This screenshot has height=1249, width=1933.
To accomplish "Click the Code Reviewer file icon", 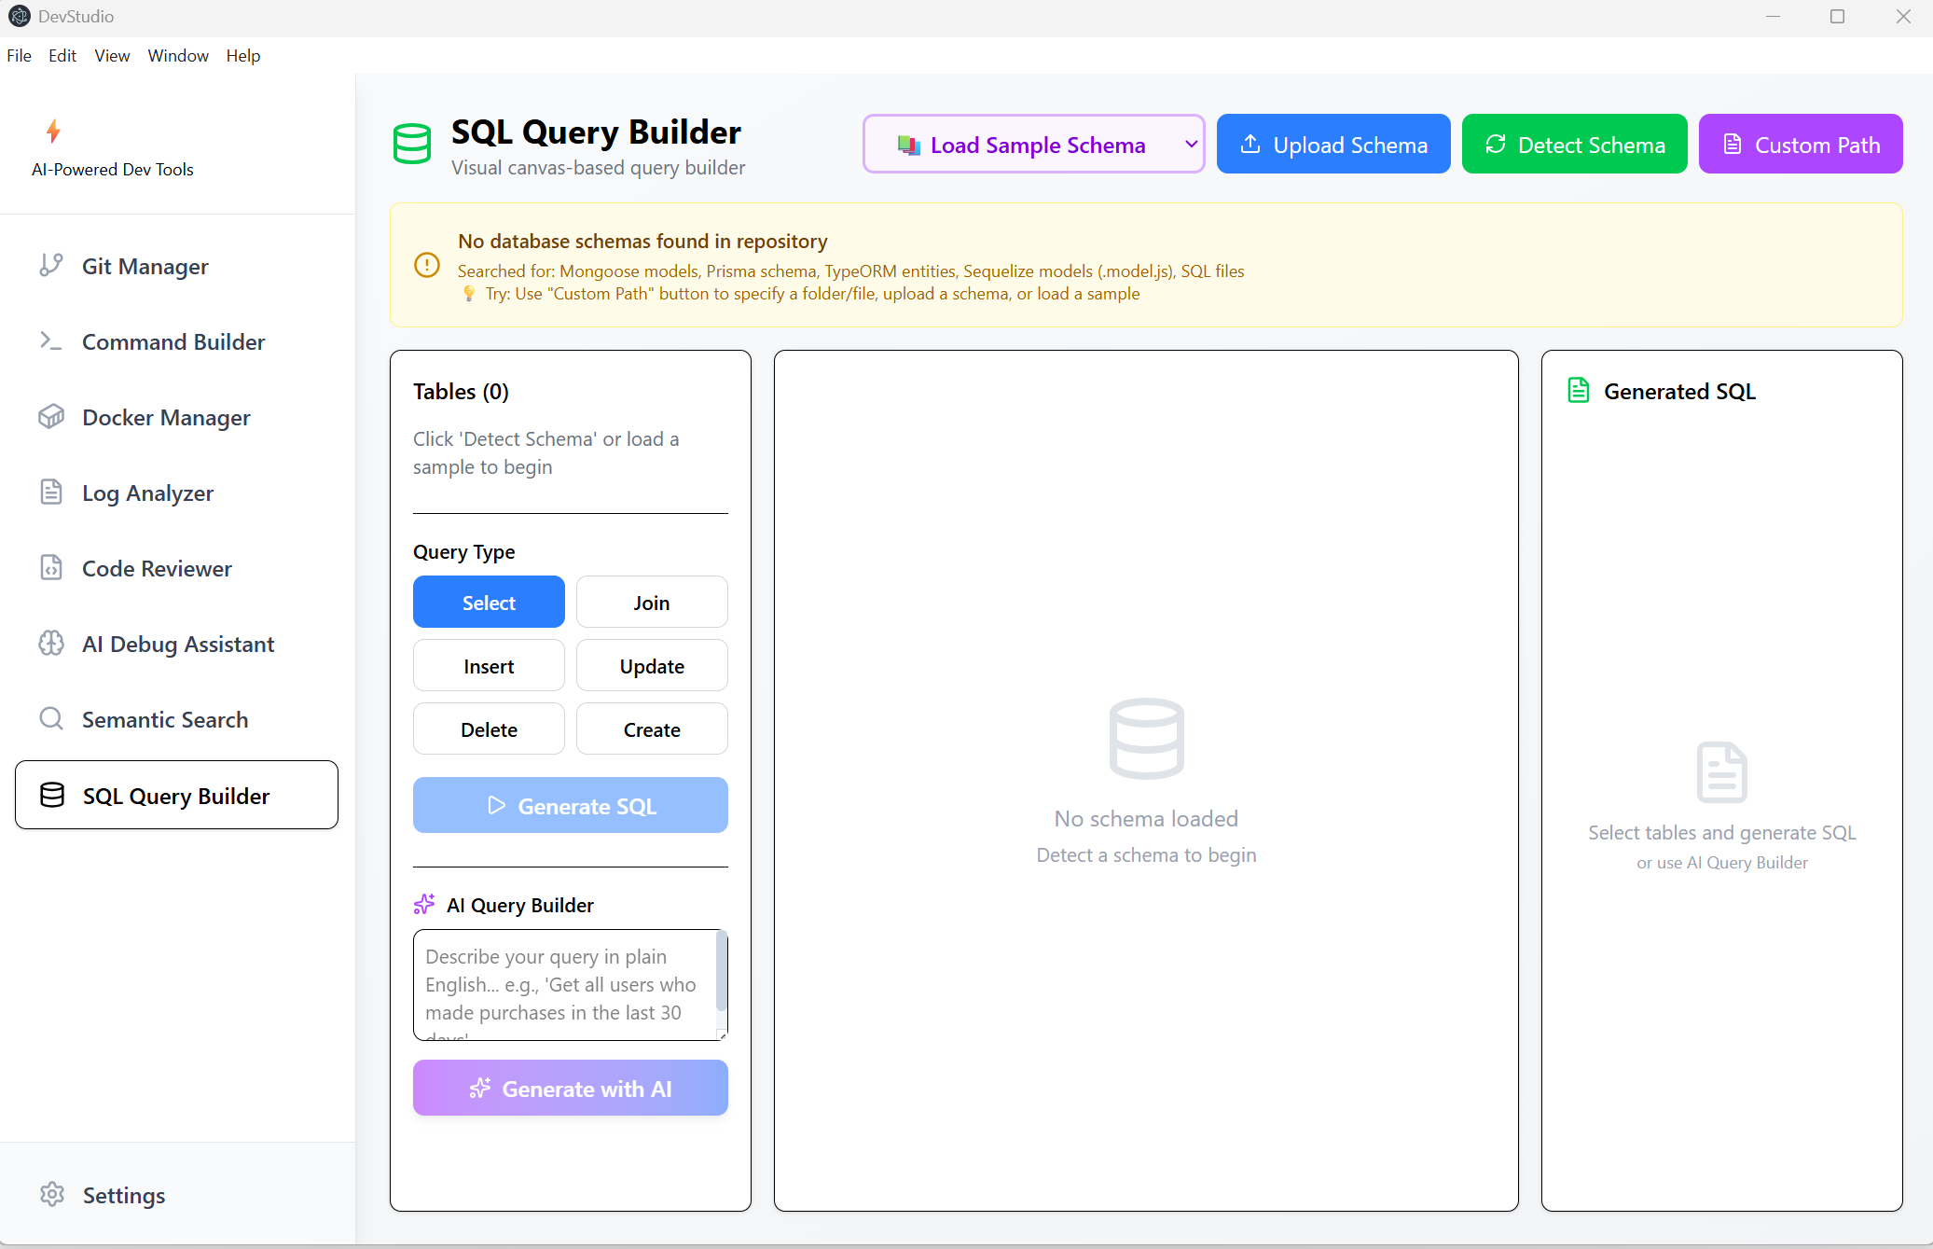I will click(x=51, y=568).
